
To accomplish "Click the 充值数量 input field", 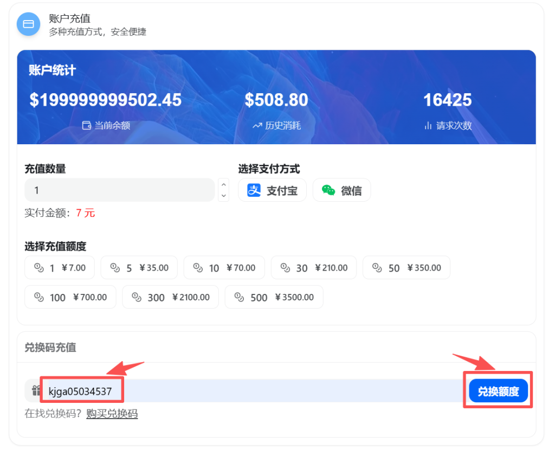I will 119,190.
